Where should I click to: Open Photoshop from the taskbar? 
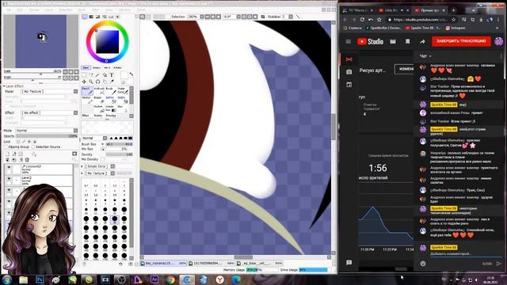click(40, 279)
